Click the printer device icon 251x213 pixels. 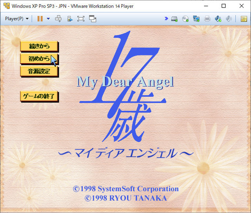207,19
